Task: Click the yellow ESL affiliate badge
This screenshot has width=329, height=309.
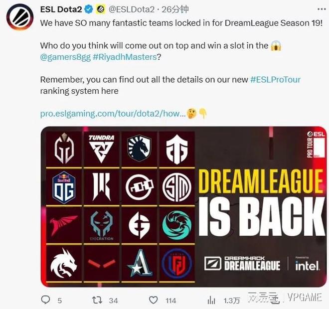Action: point(101,9)
